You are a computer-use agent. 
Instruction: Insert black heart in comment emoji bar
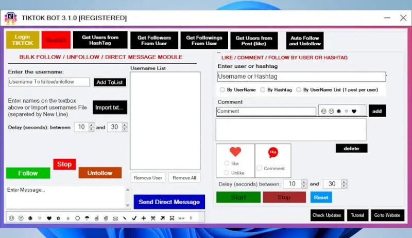pyautogui.click(x=354, y=111)
